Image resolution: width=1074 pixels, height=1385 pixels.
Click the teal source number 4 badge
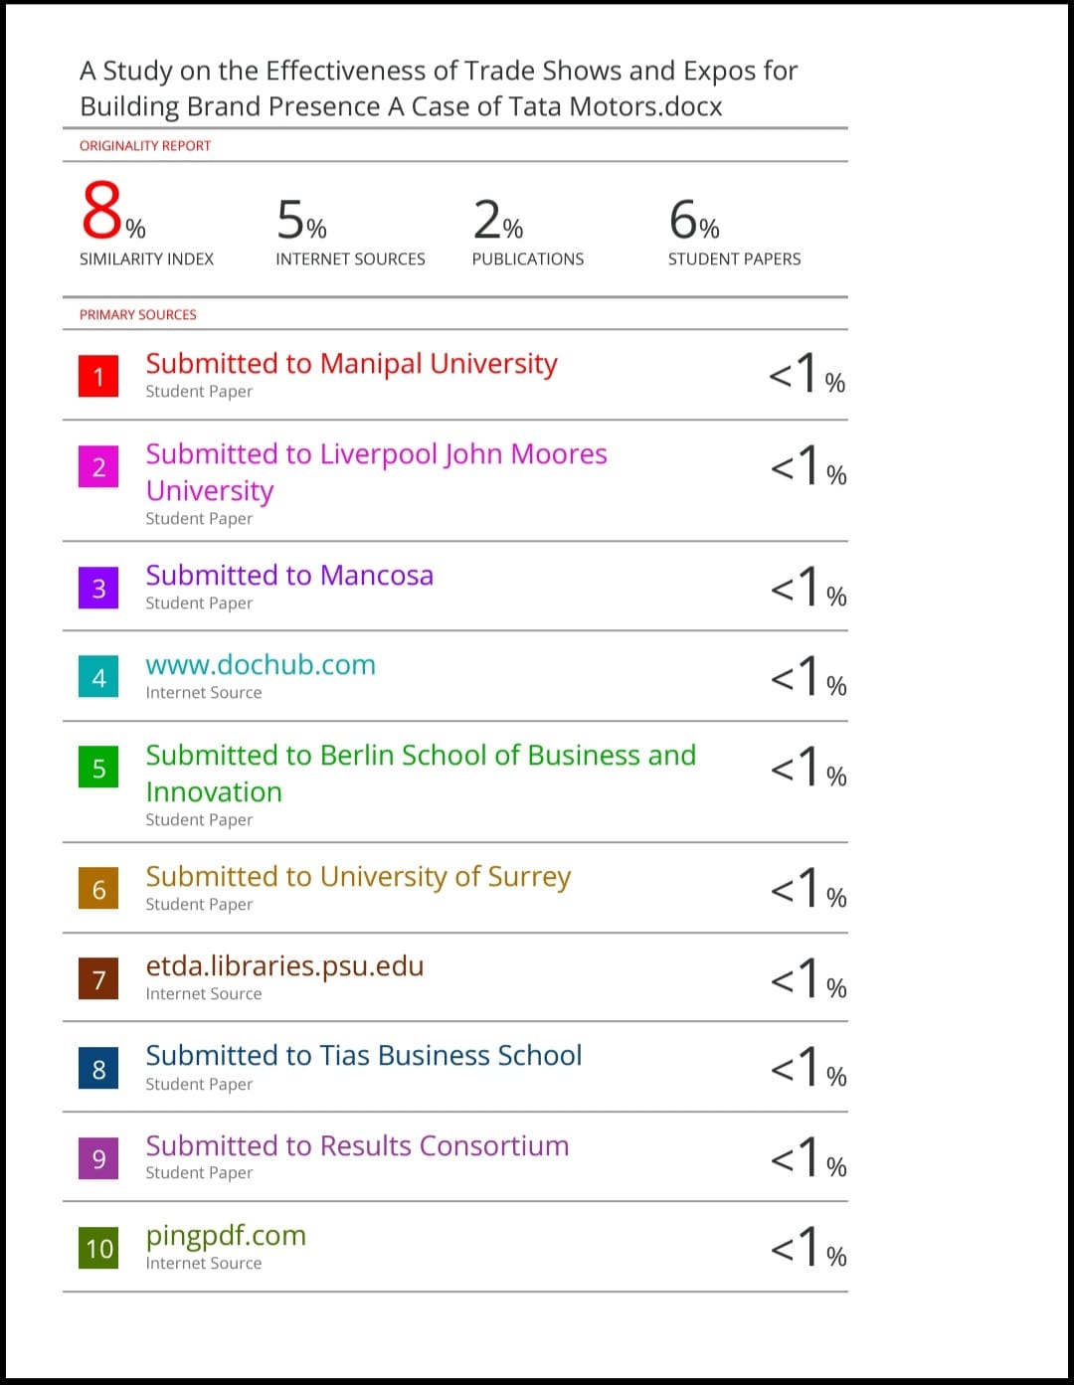pyautogui.click(x=98, y=676)
